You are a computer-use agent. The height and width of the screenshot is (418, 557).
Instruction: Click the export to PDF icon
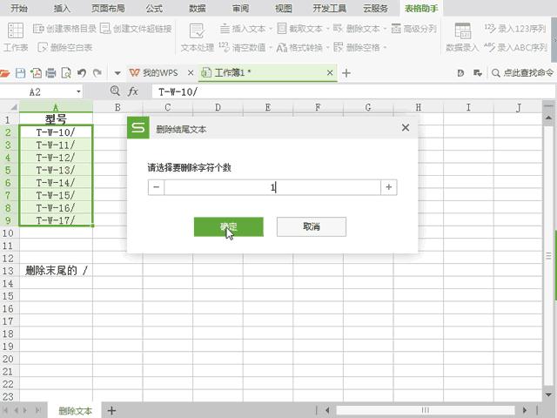tap(36, 73)
